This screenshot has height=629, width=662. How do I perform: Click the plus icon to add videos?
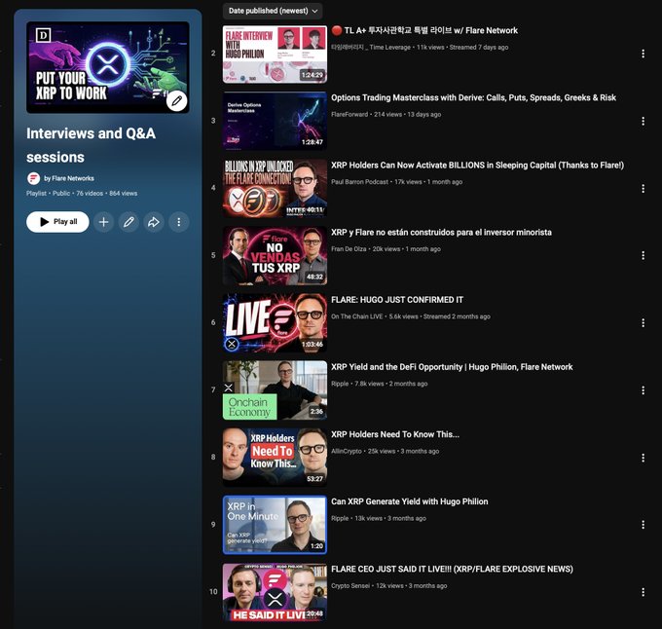[x=103, y=222]
